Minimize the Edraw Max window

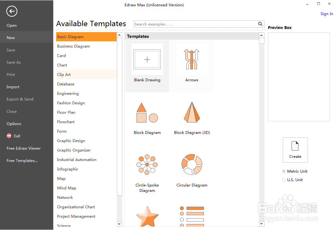[307, 4]
